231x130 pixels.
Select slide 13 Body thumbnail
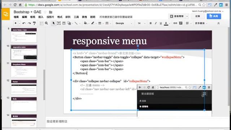click(x=24, y=104)
